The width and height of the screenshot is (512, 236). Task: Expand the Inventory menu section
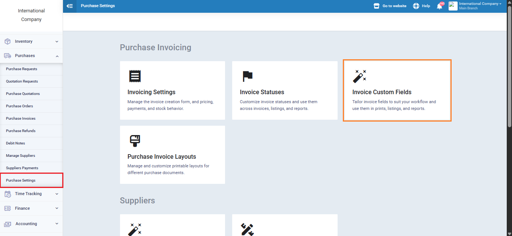pyautogui.click(x=32, y=41)
